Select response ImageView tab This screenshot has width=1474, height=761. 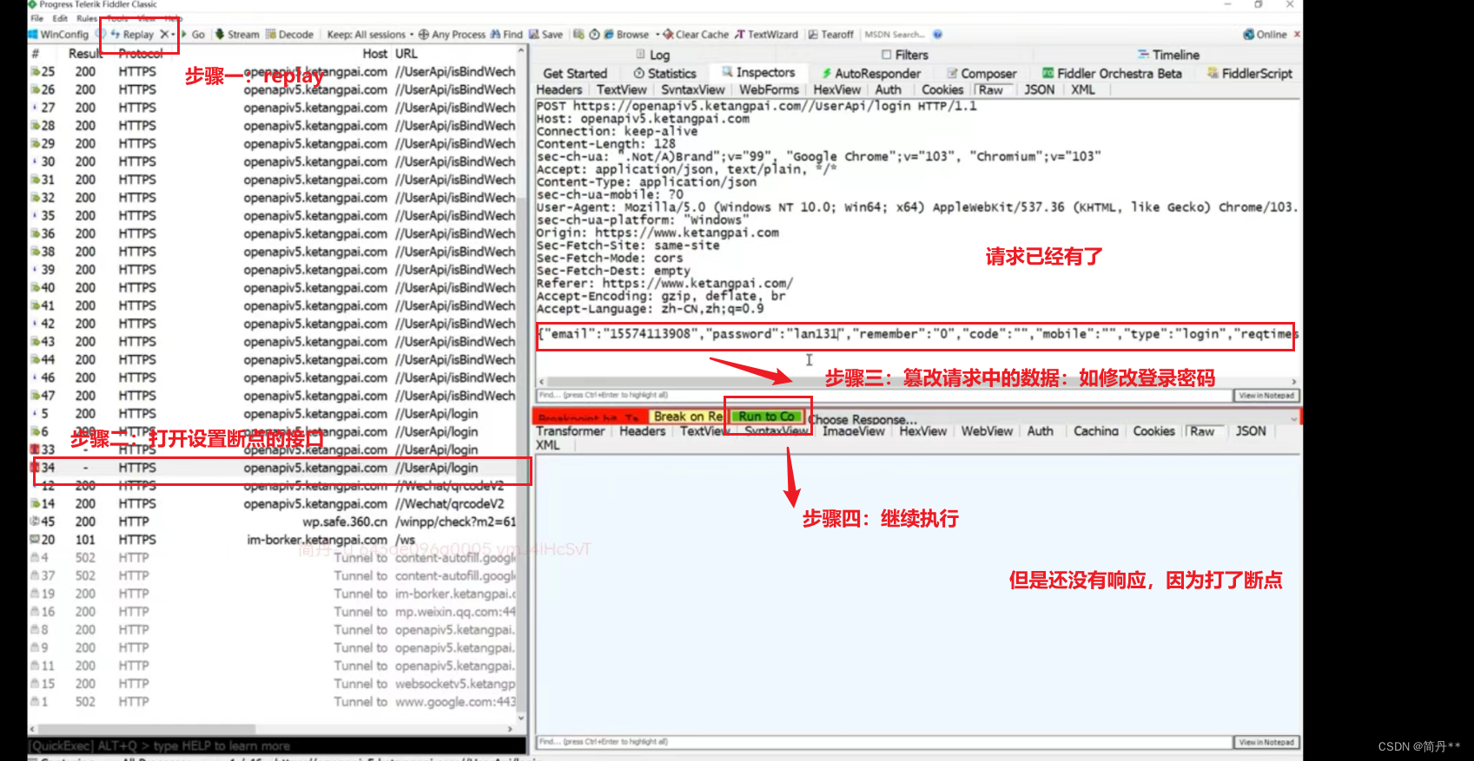(854, 431)
